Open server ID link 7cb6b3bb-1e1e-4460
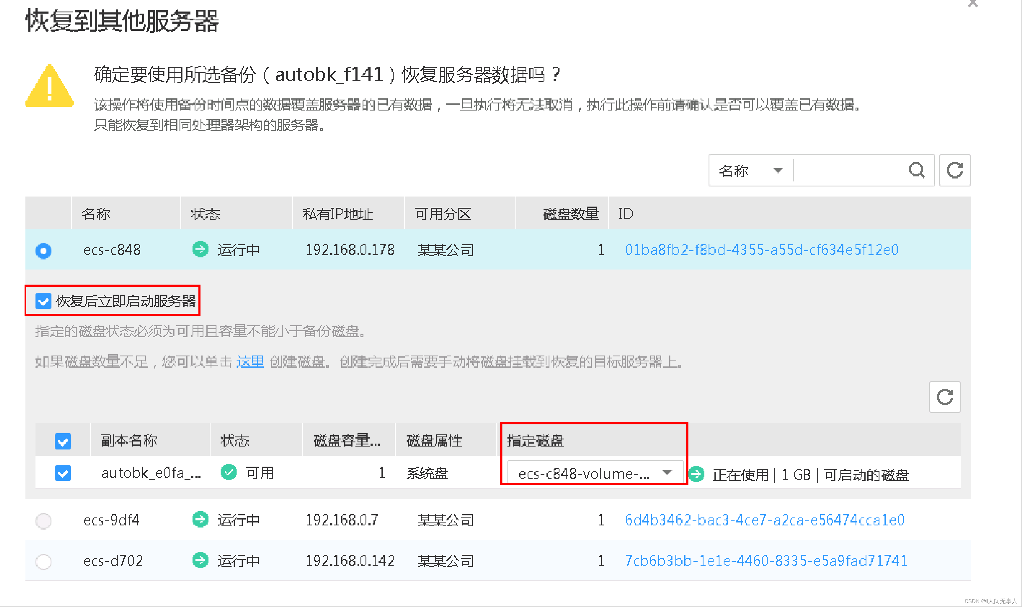 [x=766, y=560]
